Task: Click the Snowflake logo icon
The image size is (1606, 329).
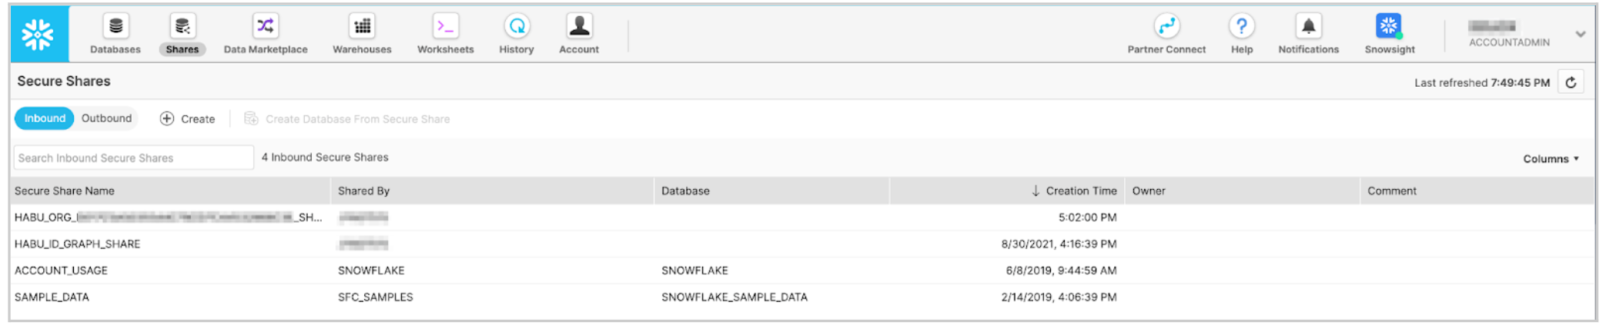Action: pyautogui.click(x=38, y=35)
